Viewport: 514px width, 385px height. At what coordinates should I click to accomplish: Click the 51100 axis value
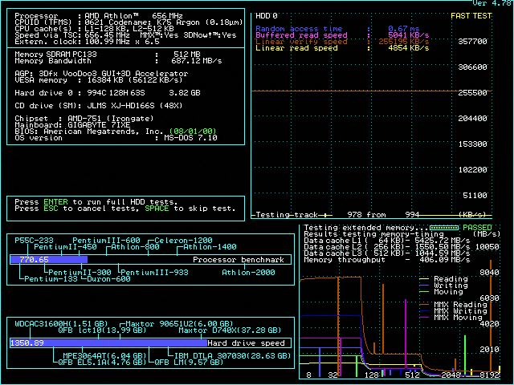475,196
